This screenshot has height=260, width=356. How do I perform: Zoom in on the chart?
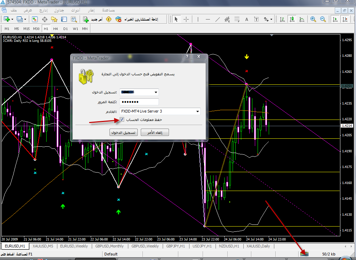[x=313, y=20]
